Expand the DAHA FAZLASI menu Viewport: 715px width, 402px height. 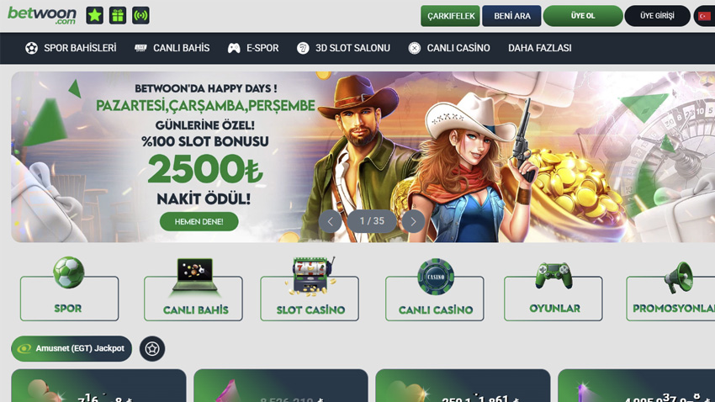coord(540,48)
